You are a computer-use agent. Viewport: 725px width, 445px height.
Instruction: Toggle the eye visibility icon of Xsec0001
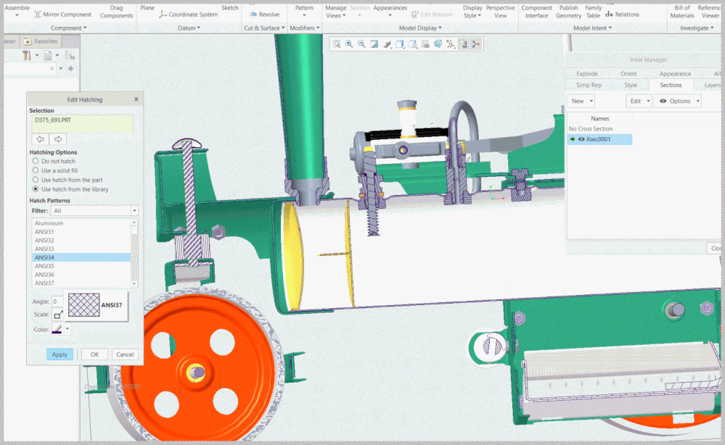pyautogui.click(x=581, y=139)
